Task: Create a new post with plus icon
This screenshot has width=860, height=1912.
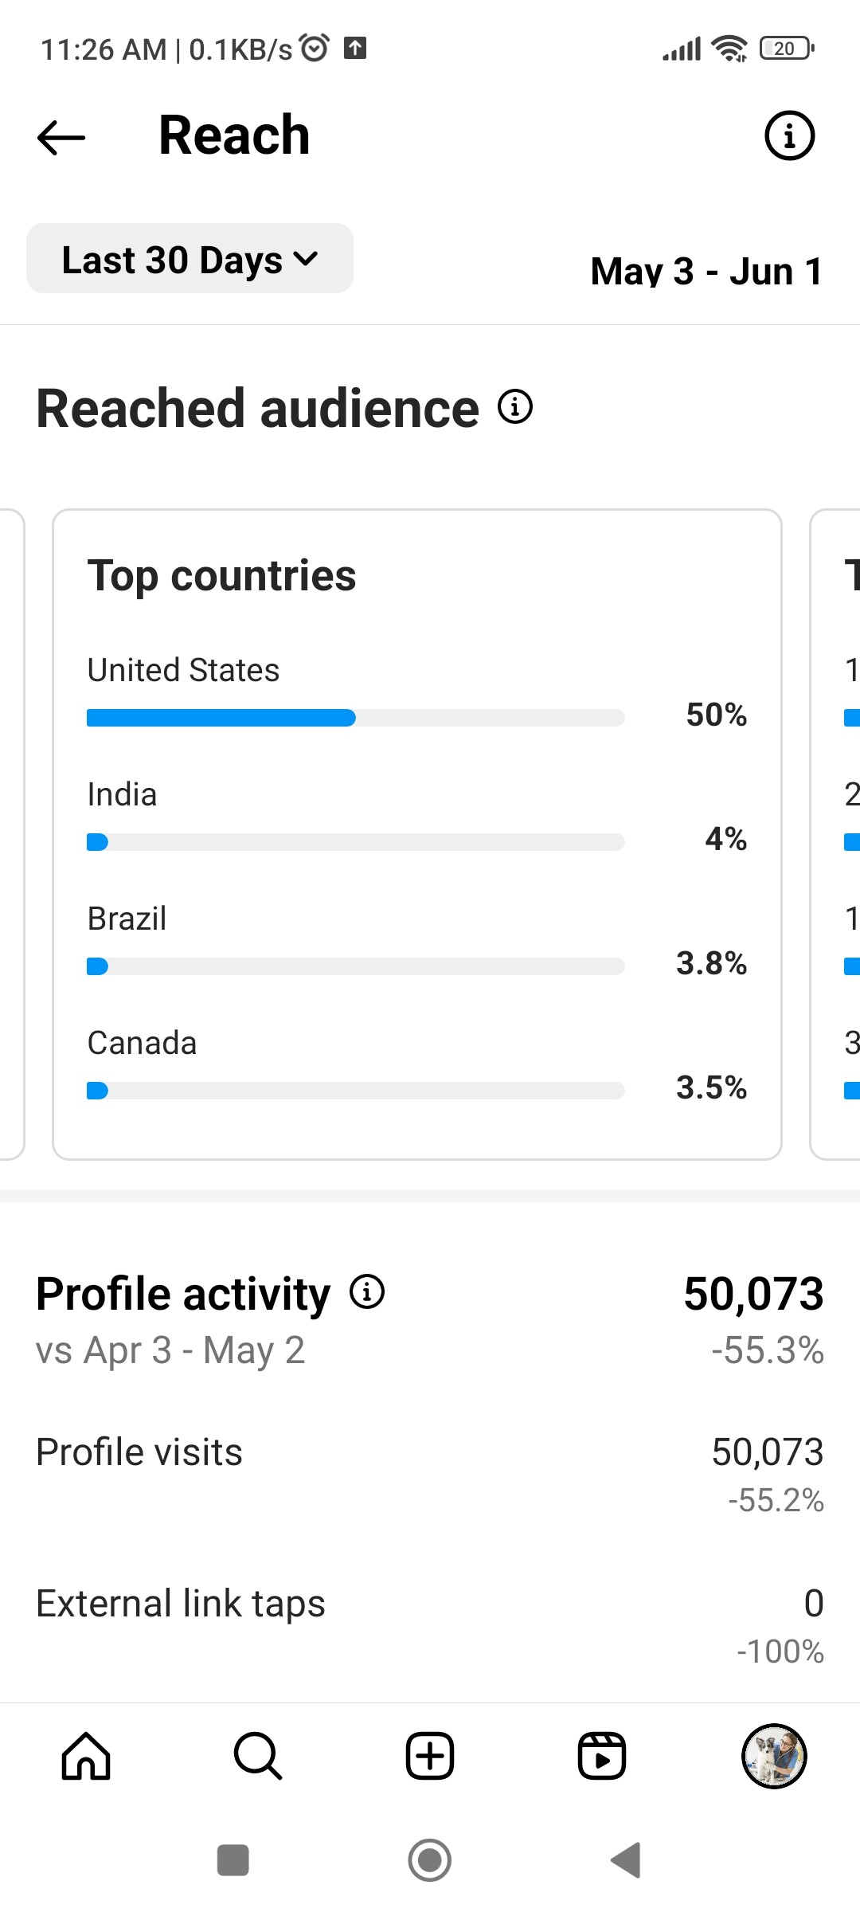Action: coord(430,1756)
